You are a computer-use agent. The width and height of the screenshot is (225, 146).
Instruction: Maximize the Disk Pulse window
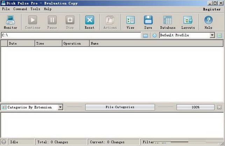215,3
